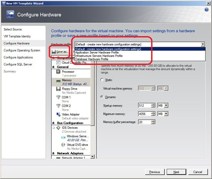This screenshot has width=212, height=179.
Task: Select the COM 2 tree item
Action: coord(71,108)
